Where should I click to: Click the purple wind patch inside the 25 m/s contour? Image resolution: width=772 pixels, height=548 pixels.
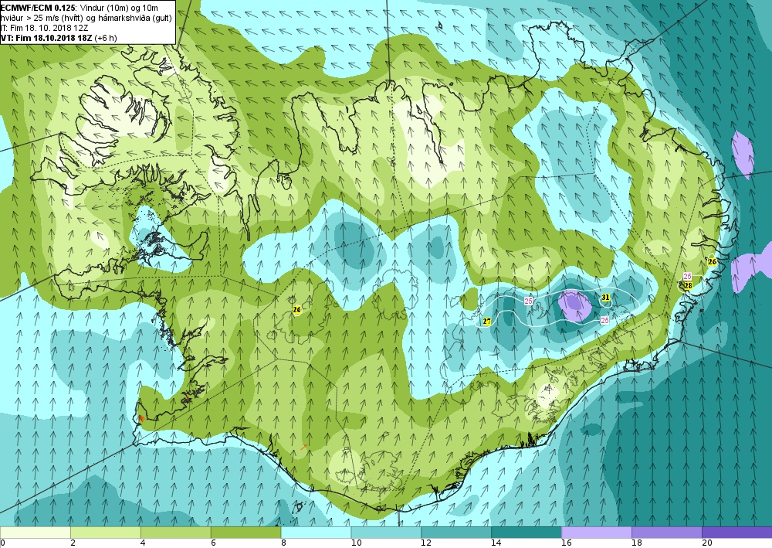(x=574, y=306)
